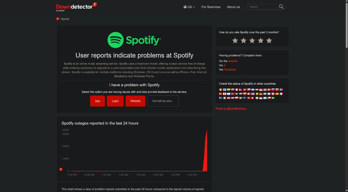Select the Austria flag

229,98
